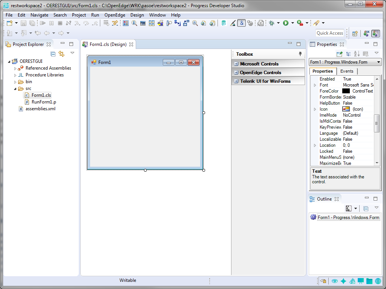Pin the Toolbox panel
The width and height of the screenshot is (386, 289).
[300, 54]
